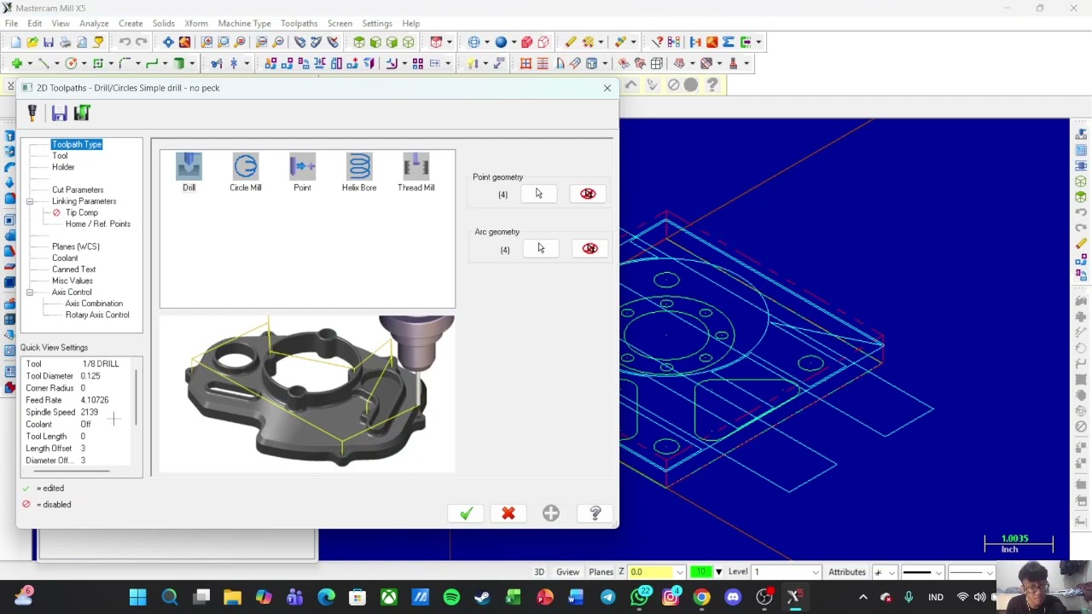
Task: Click the green load parameters icon in dialog
Action: 82,113
